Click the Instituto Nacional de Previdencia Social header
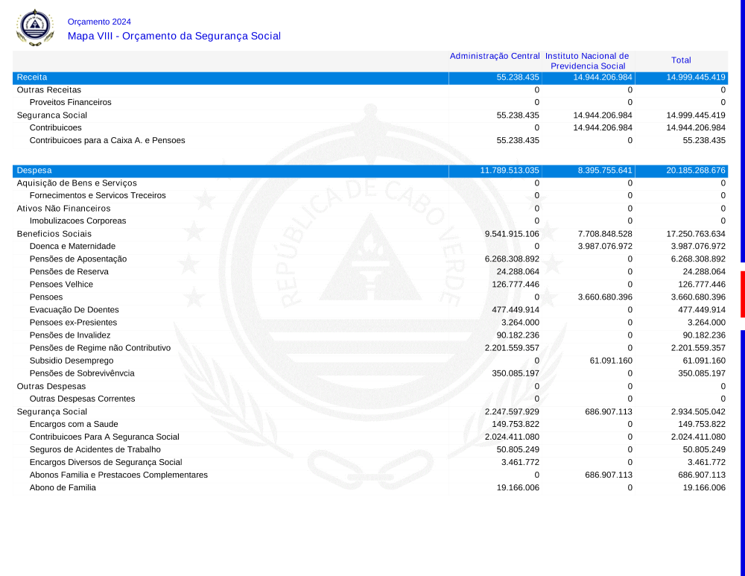This screenshot has width=745, height=576. click(x=587, y=61)
